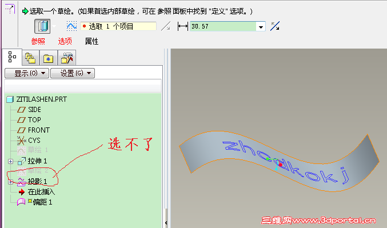Select ZITILASHEN.PRT root node
Image resolution: width=387 pixels, height=228 pixels.
coord(42,99)
